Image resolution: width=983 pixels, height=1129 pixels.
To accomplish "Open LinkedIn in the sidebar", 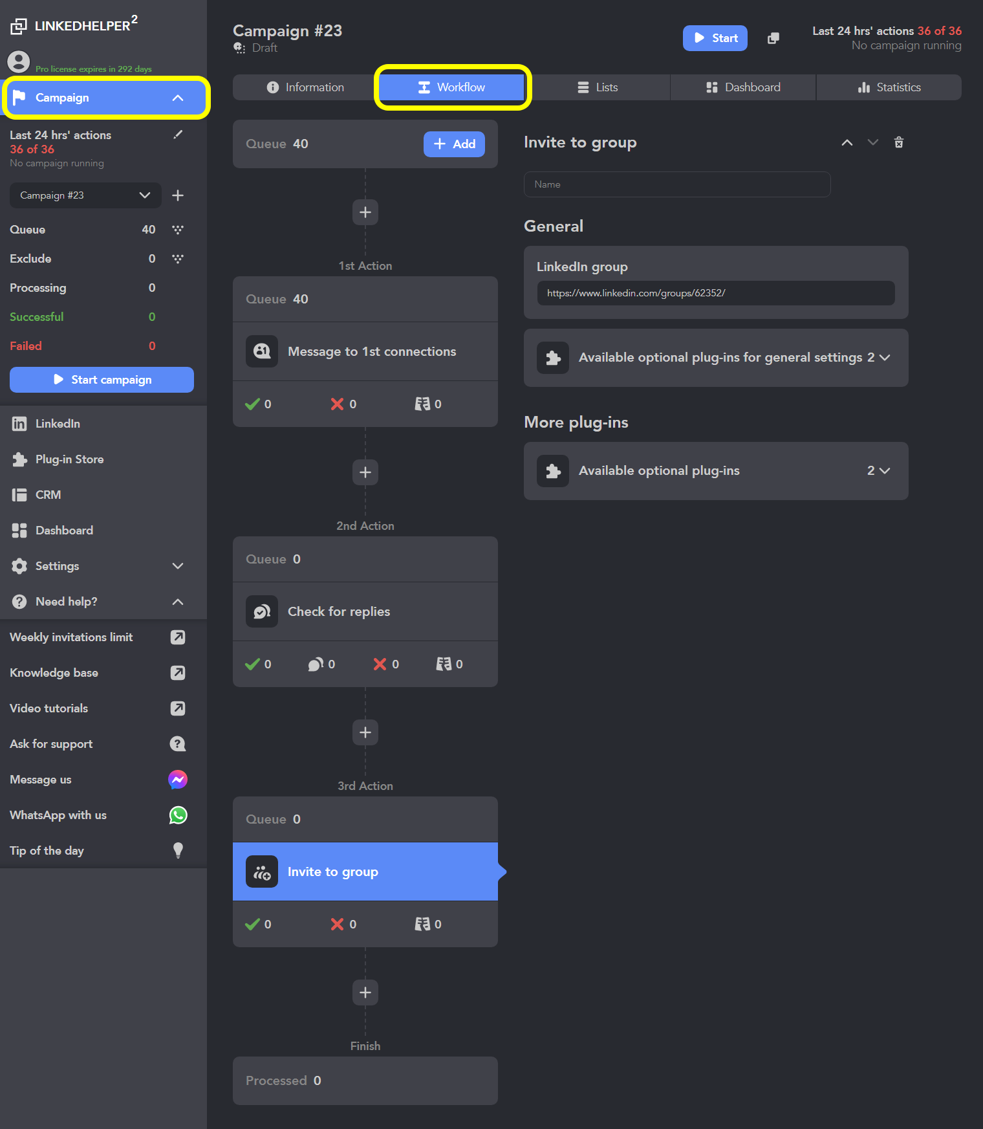I will (x=103, y=424).
